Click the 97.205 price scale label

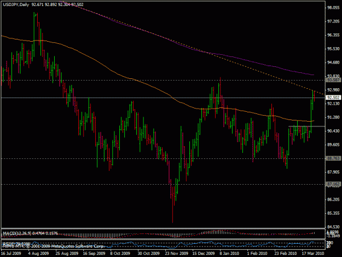pos(333,21)
